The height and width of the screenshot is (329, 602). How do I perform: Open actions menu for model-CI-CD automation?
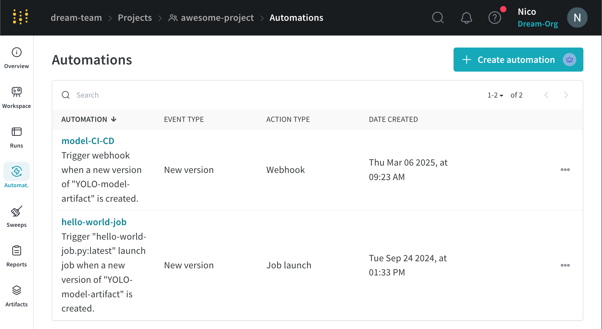pos(565,170)
